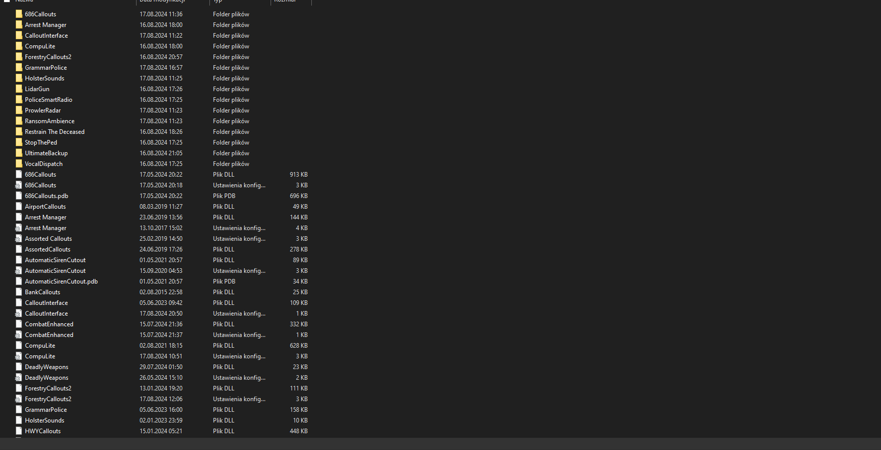Click the 628 KB size cell
881x450 pixels.
coord(299,346)
